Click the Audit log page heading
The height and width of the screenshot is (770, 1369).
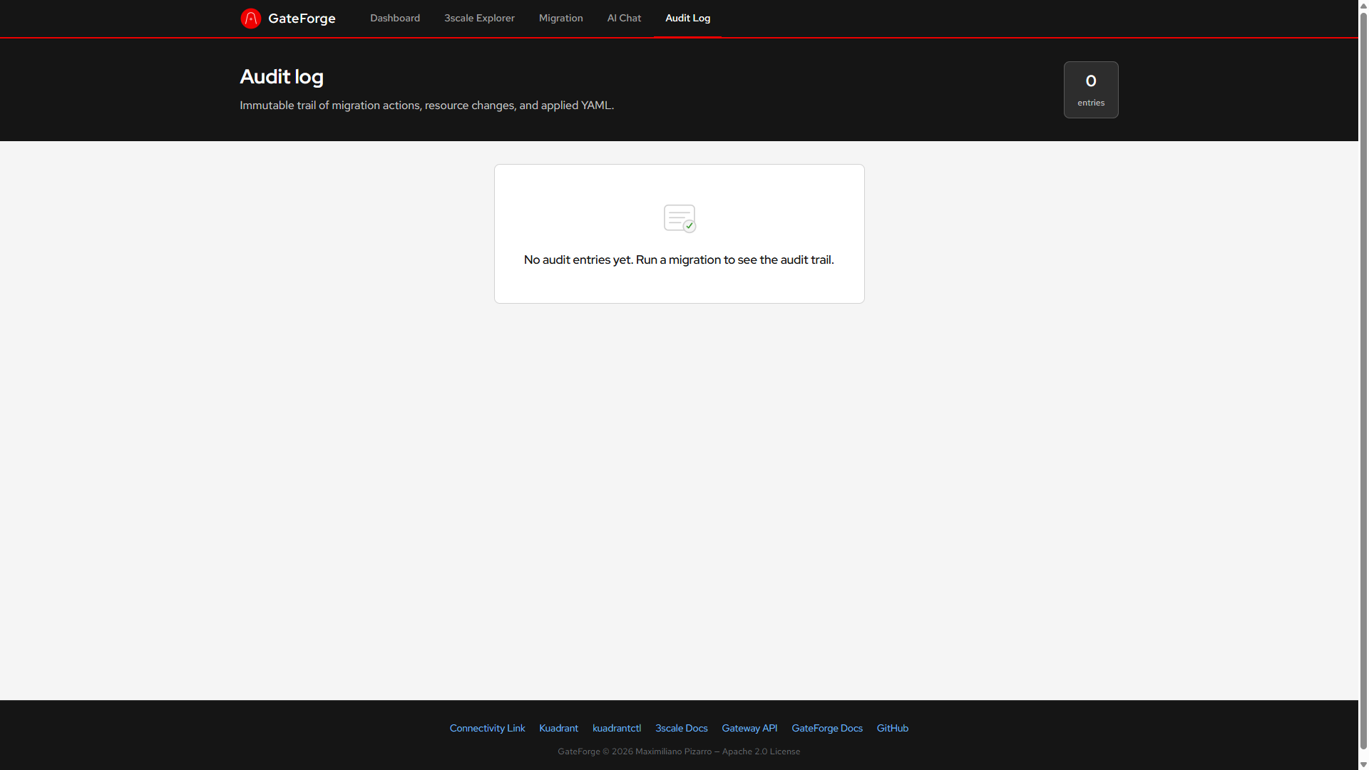coord(282,77)
